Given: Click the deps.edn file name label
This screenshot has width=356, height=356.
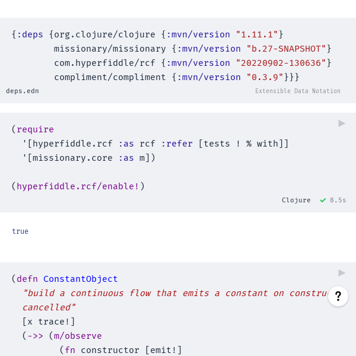Looking at the screenshot, I should pyautogui.click(x=23, y=91).
